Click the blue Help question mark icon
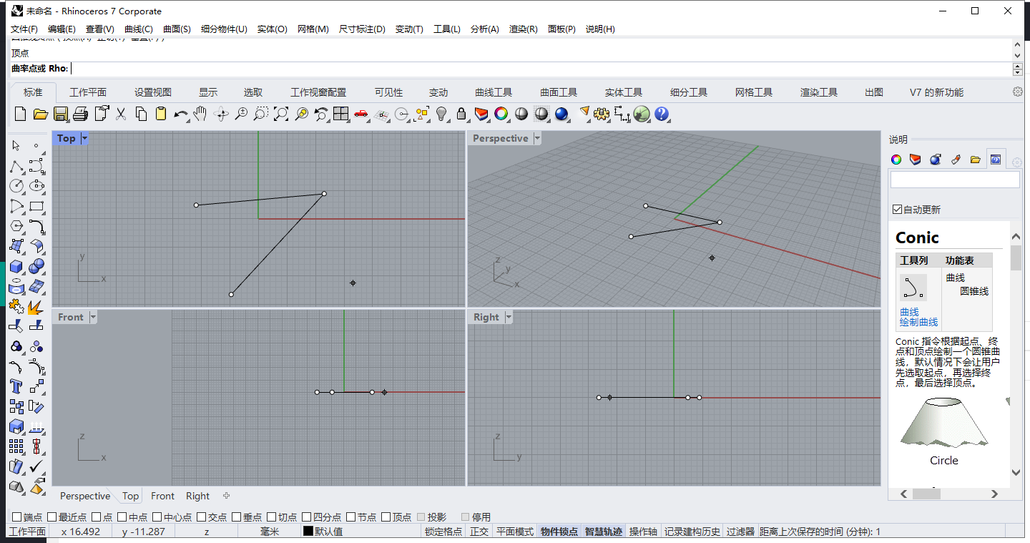Image resolution: width=1030 pixels, height=543 pixels. tap(662, 114)
